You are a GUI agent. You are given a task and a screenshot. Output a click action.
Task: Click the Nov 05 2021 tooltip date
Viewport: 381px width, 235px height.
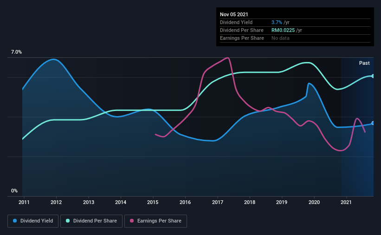234,14
